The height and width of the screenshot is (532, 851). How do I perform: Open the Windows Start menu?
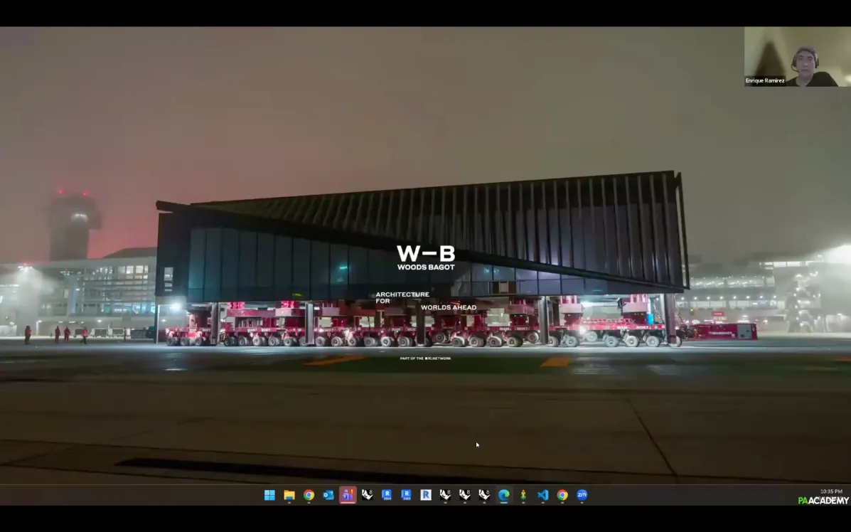(269, 495)
